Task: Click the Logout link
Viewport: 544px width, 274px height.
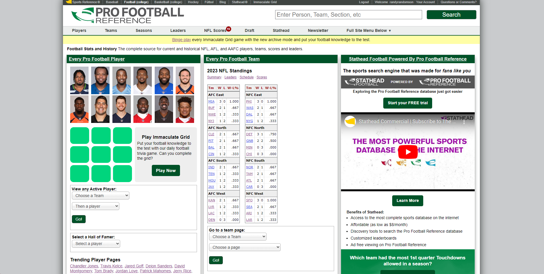Action: [364, 2]
